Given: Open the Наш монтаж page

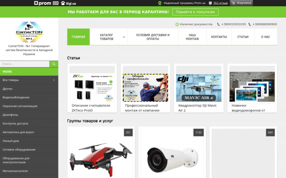Looking at the screenshot, I should 193,37.
